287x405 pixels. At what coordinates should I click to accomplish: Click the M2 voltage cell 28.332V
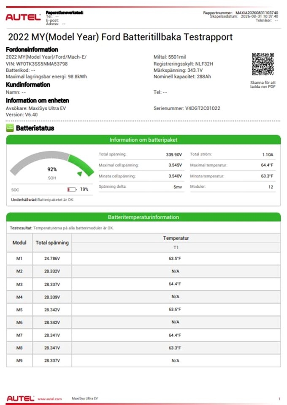52,271
